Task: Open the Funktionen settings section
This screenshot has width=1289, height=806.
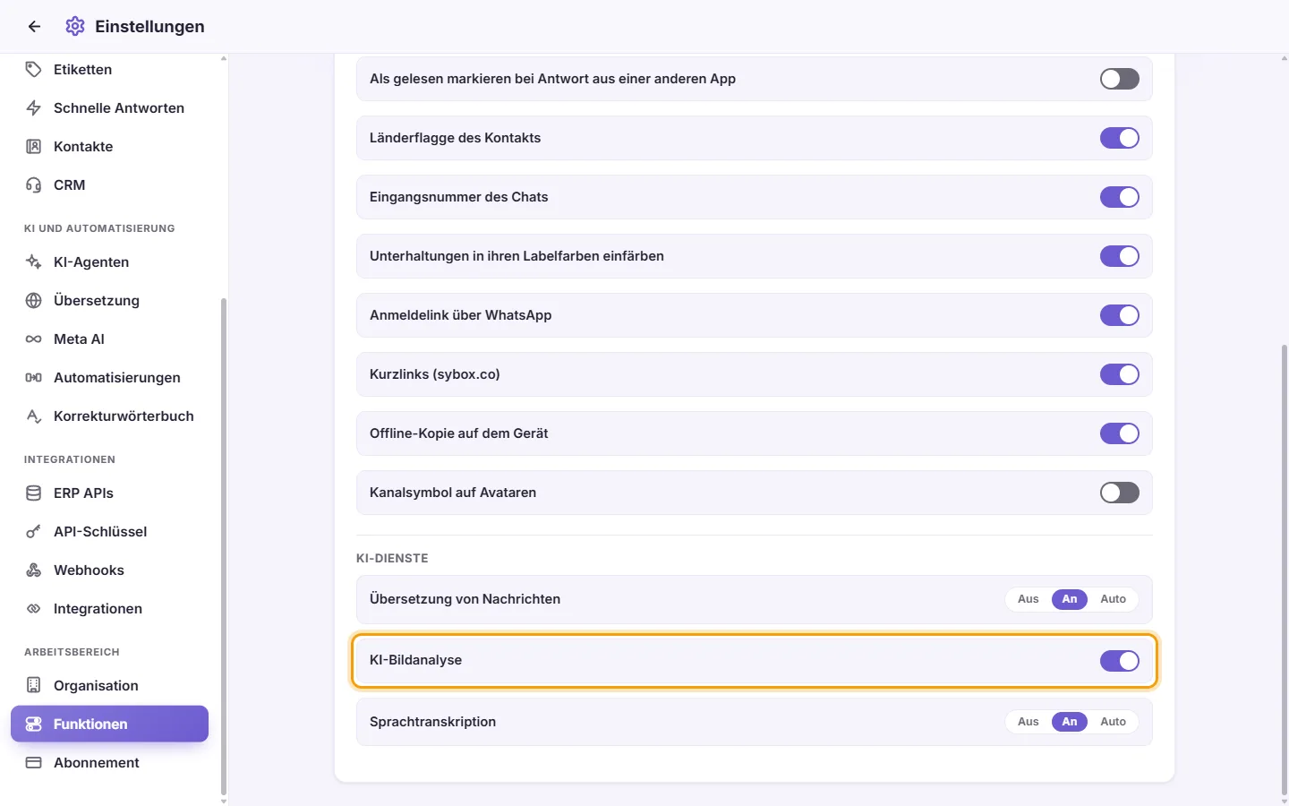Action: pyautogui.click(x=109, y=724)
